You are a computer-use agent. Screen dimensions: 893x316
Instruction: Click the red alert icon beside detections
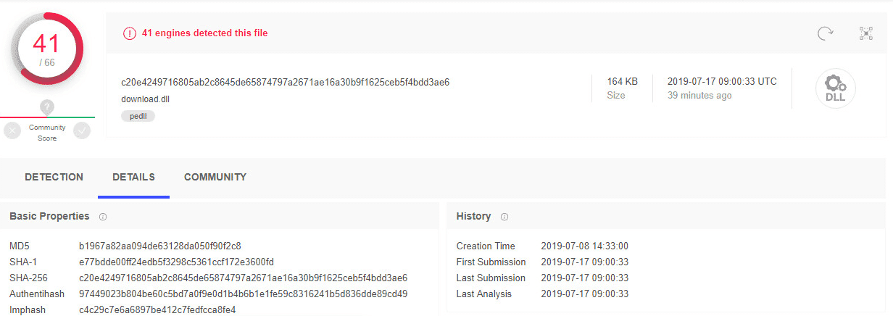130,33
